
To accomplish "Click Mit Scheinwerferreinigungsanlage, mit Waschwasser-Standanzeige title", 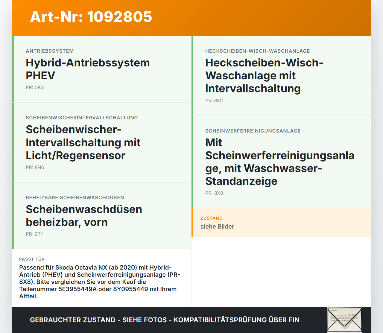I will pyautogui.click(x=280, y=162).
